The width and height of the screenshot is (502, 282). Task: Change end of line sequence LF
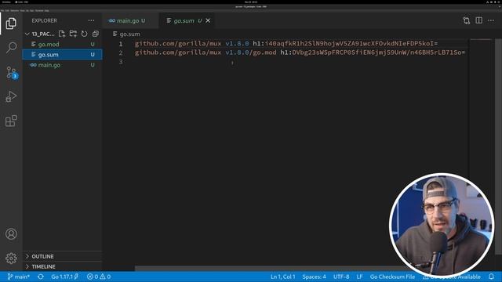pos(360,277)
